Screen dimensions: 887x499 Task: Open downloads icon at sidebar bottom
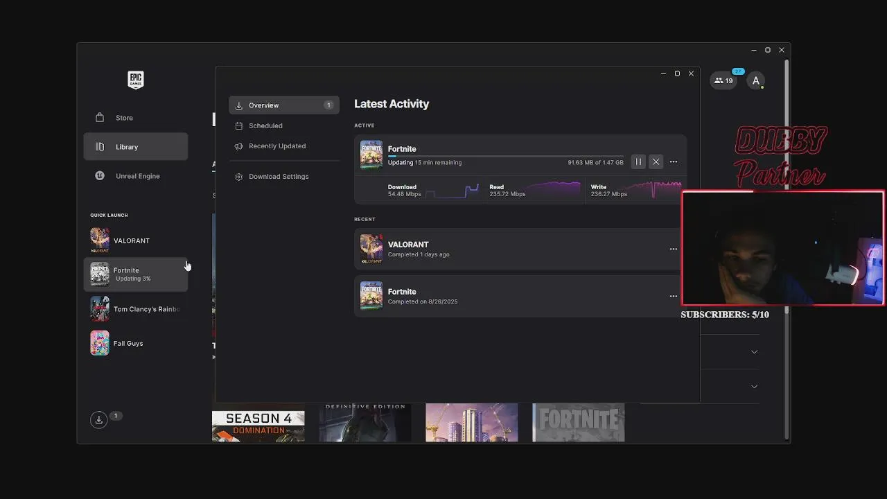99,419
